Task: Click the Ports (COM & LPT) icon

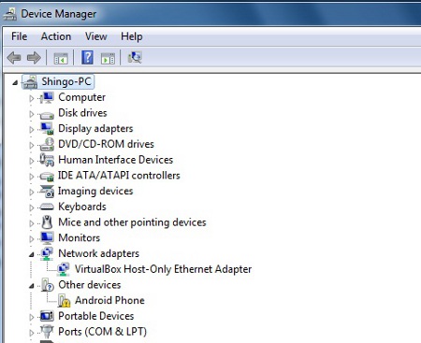Action: tap(47, 332)
